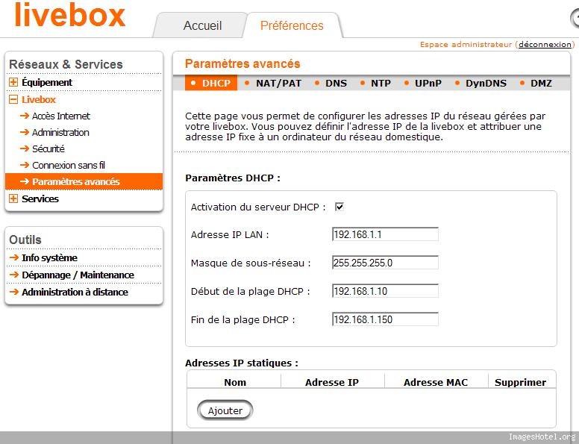Screen dimensions: 579x444
Task: Click the Outils panel heading
Action: click(25, 240)
